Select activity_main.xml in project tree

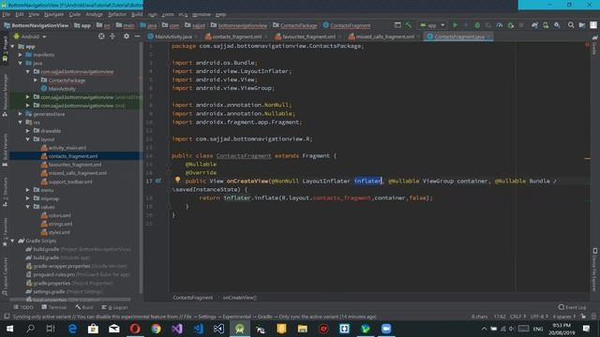67,148
